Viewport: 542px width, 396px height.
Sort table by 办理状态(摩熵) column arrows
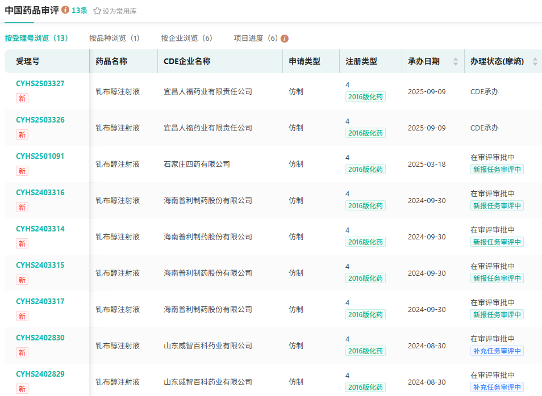tap(535, 61)
